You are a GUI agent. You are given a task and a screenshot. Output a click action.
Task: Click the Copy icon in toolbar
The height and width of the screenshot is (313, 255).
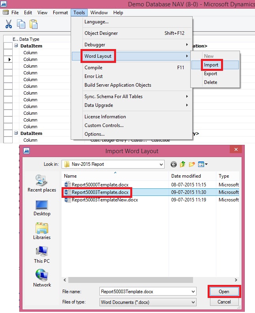tap(21, 24)
